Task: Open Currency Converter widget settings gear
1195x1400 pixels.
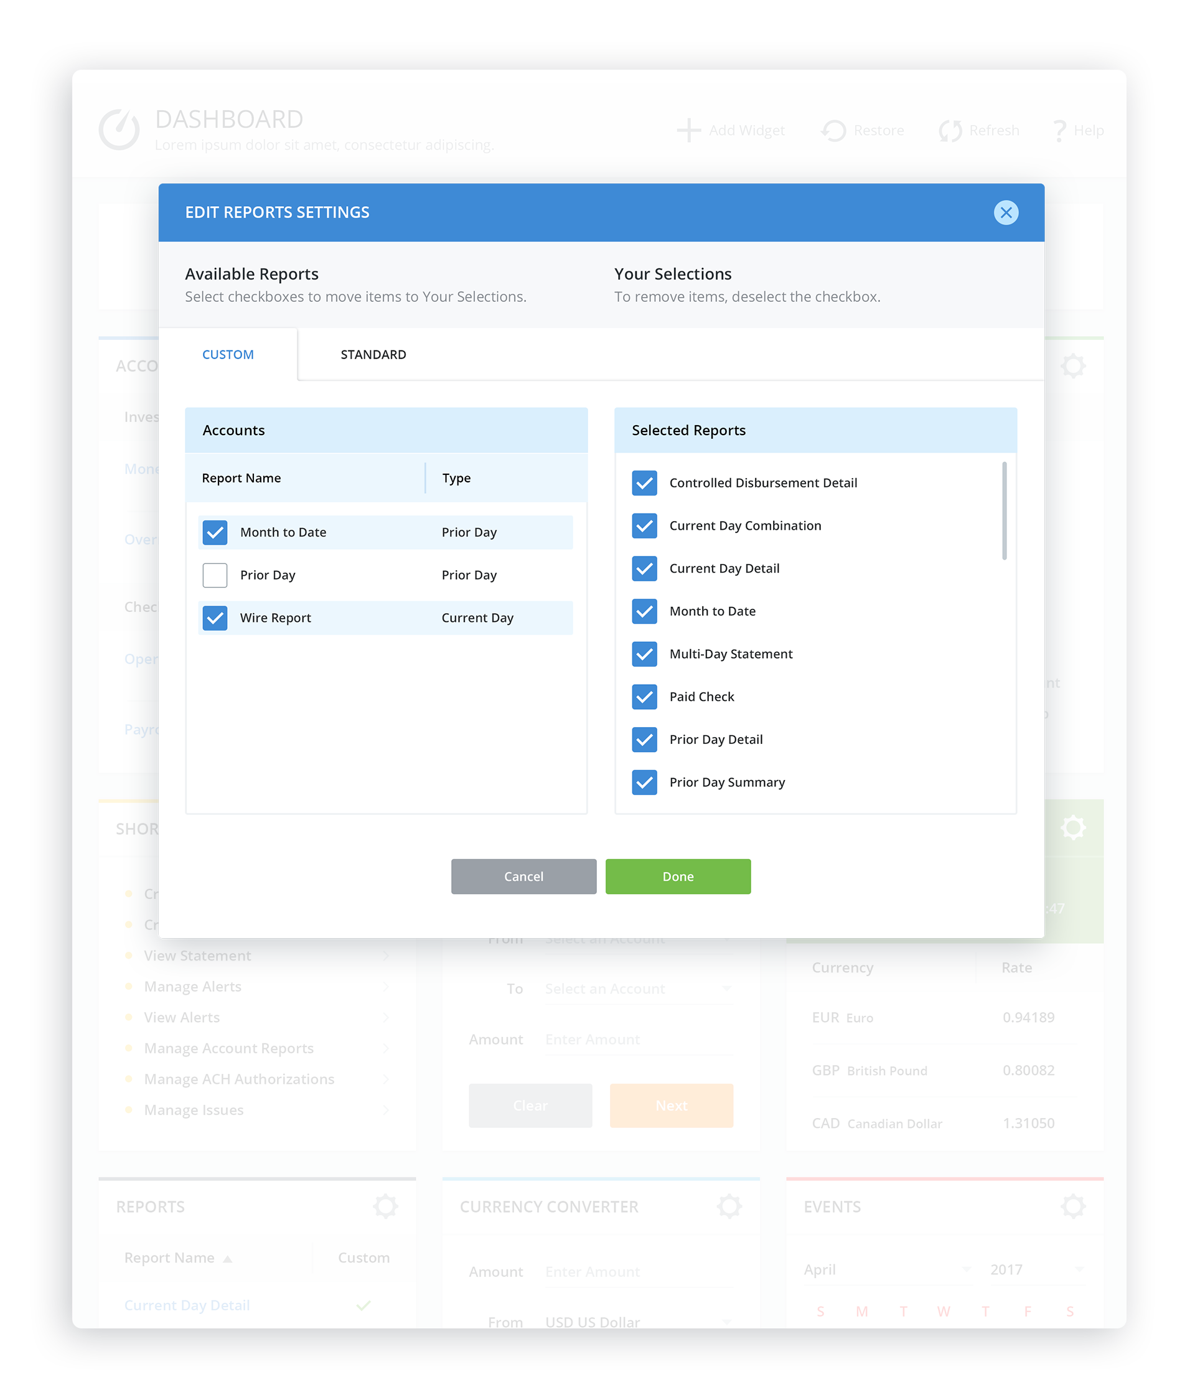Action: (728, 1205)
